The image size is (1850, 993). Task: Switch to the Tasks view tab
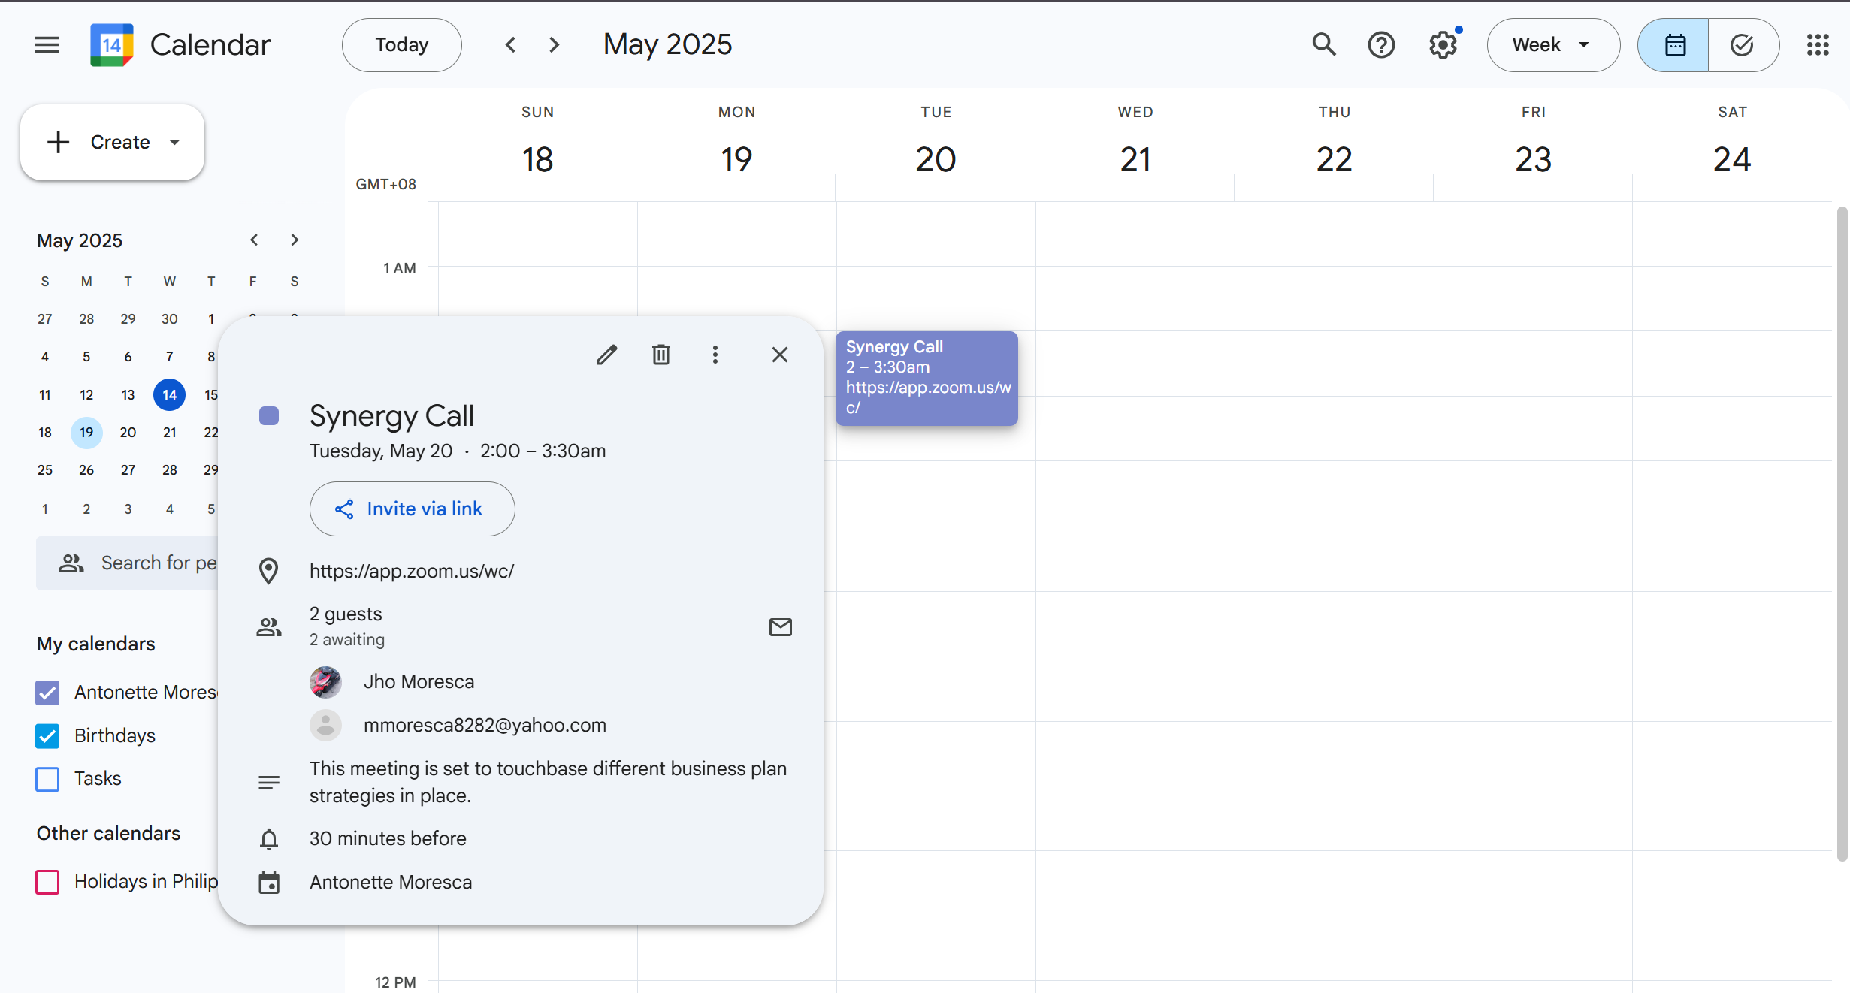pyautogui.click(x=1742, y=45)
